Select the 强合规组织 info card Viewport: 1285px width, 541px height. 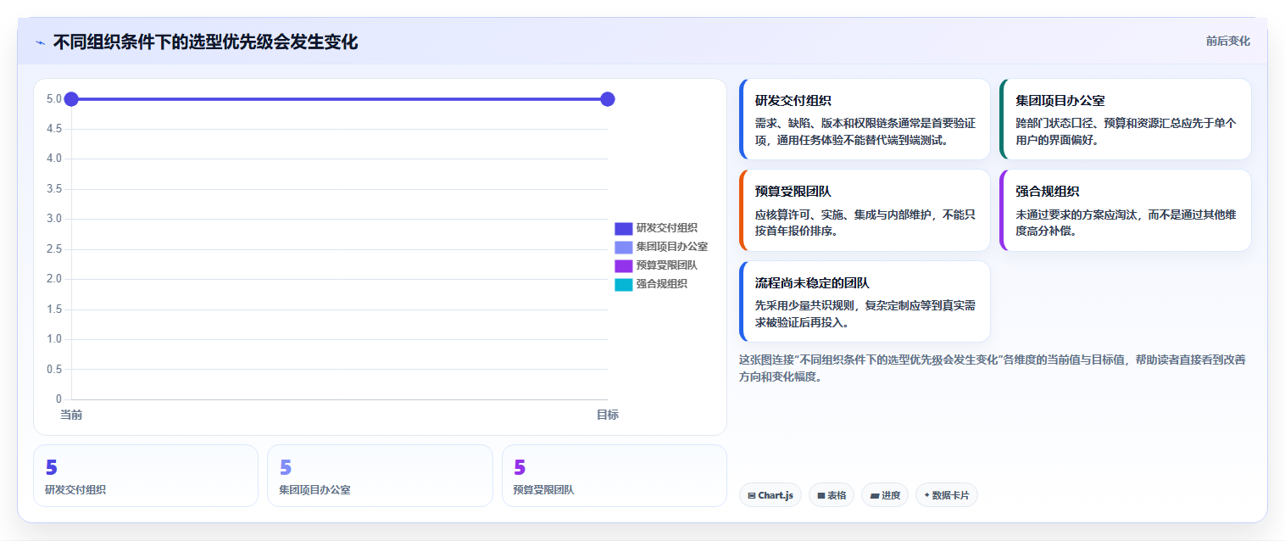click(1126, 210)
